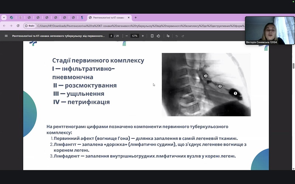Screen dimensions: 295x184
Task: Close the Рентгенологічні та КТ-ознаки tab
Action: (x=129, y=17)
